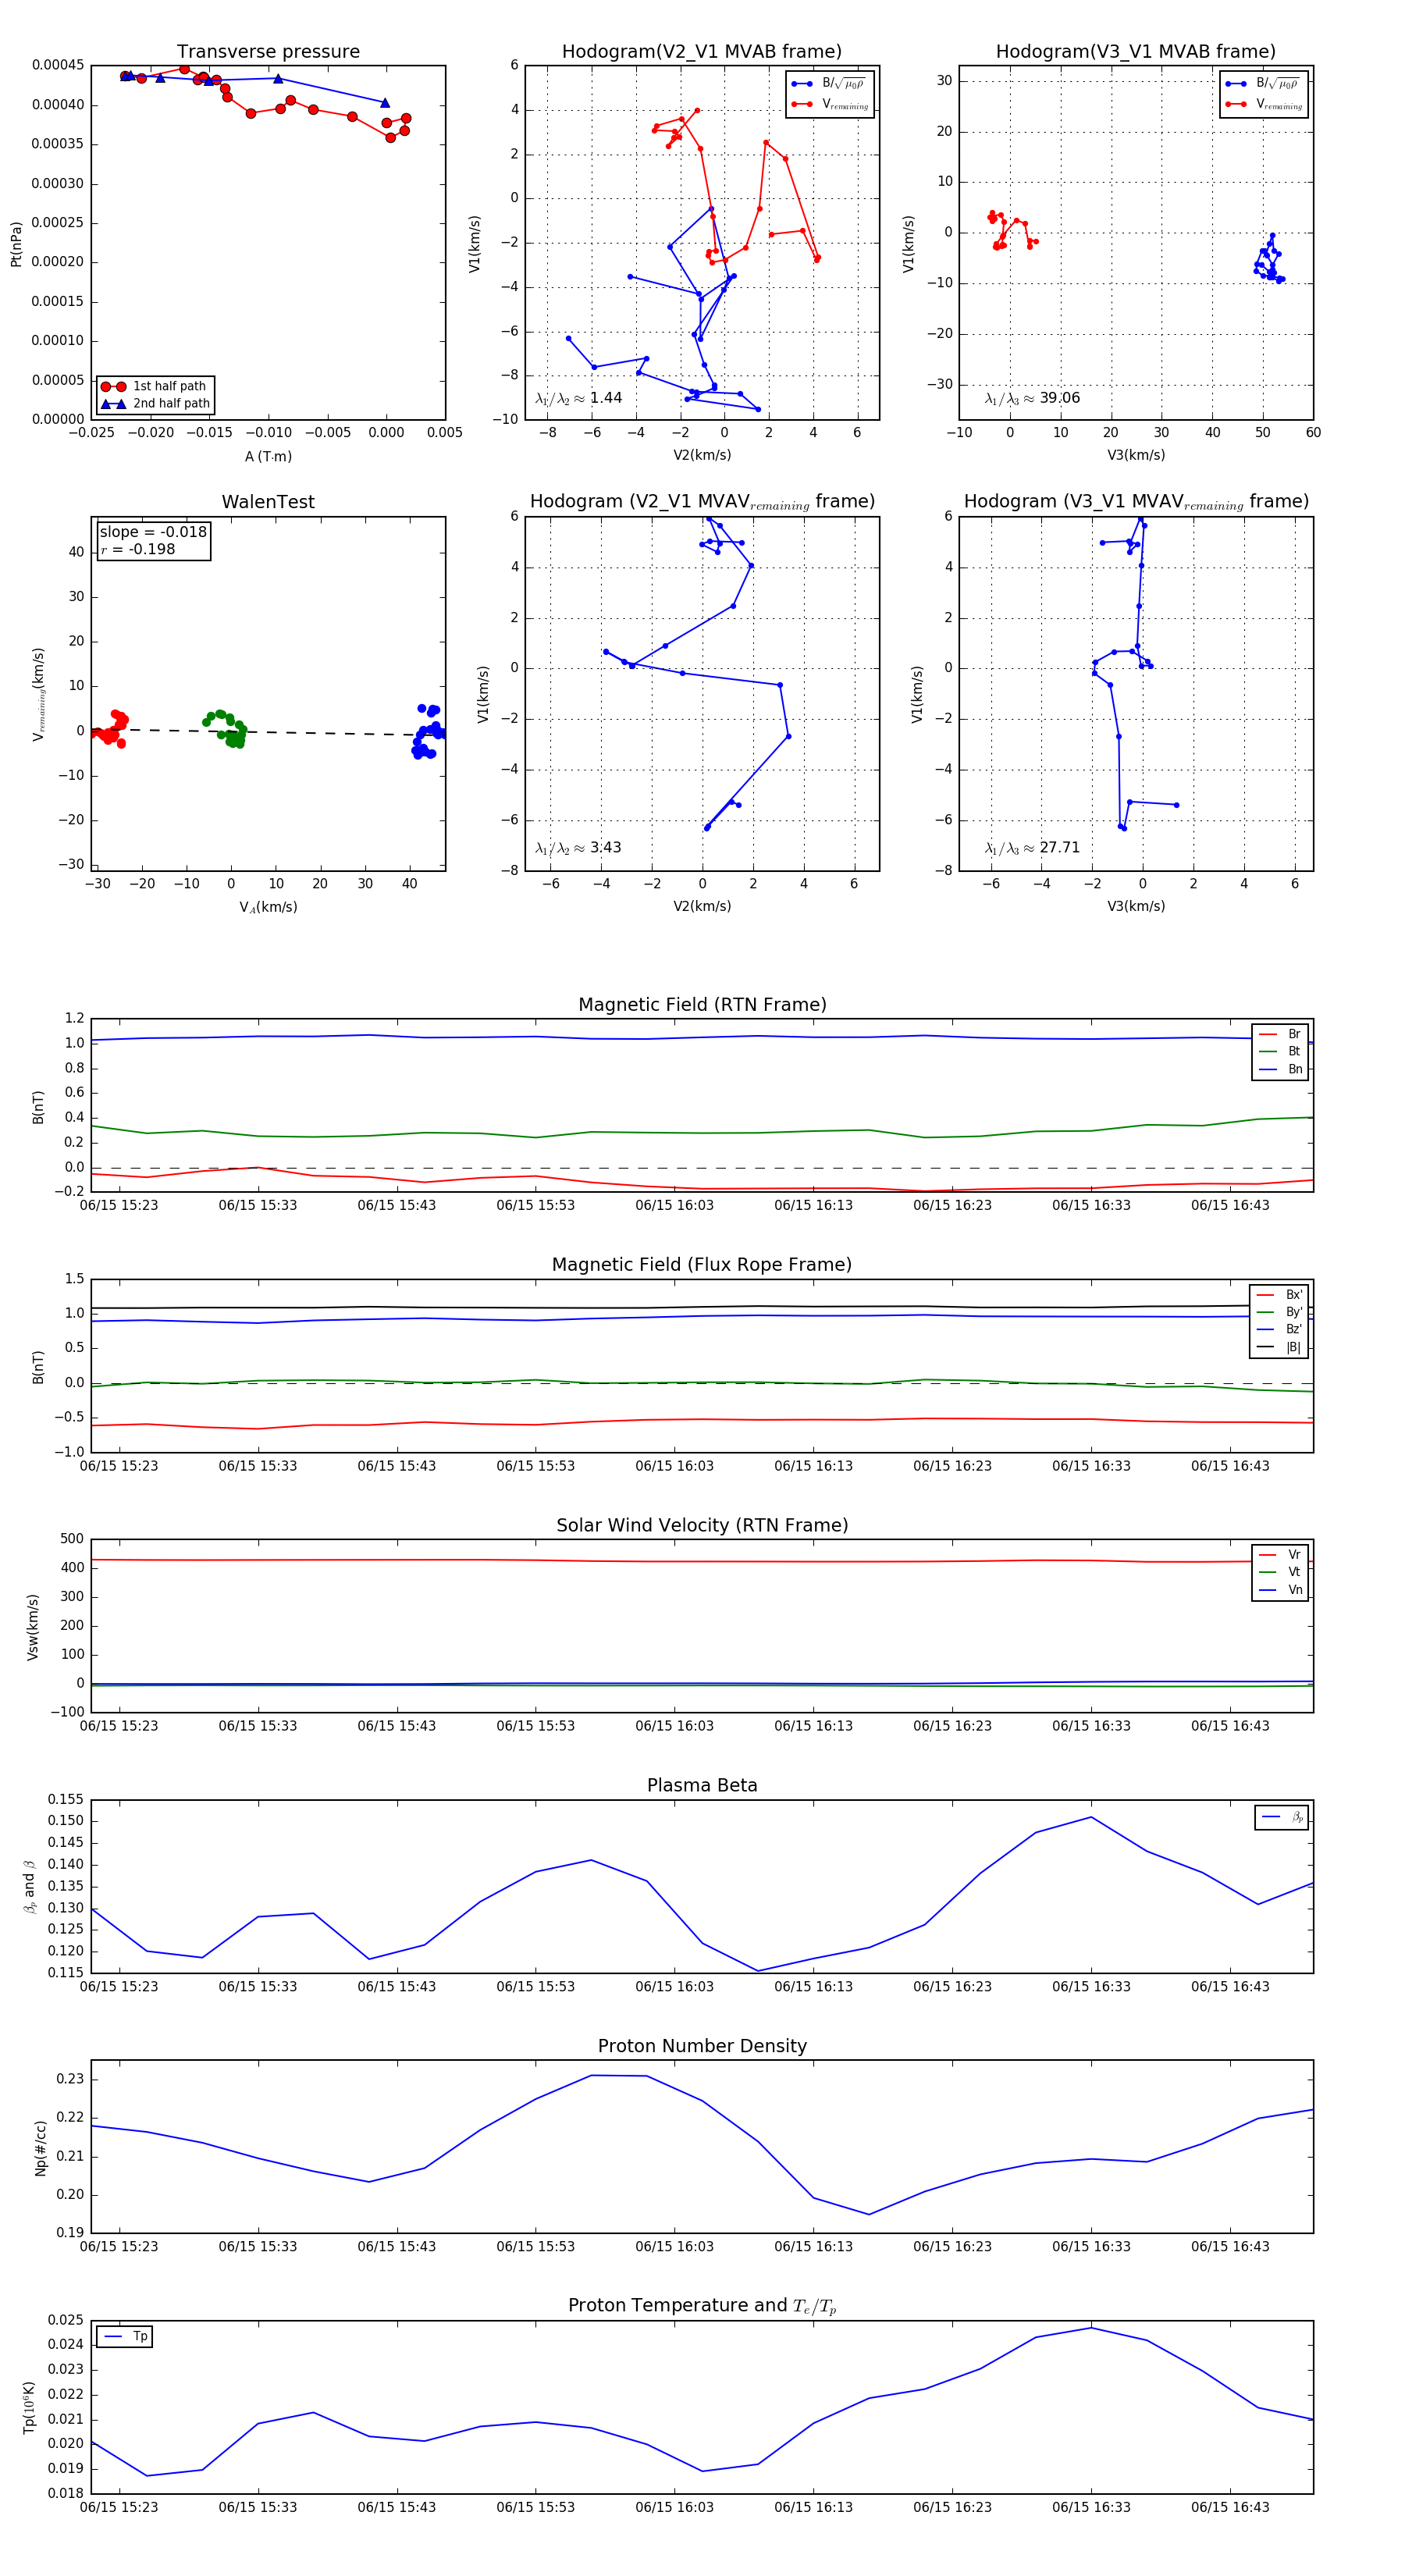
Task: Click the 'Proton Number Density' title
Action: pyautogui.click(x=702, y=2046)
